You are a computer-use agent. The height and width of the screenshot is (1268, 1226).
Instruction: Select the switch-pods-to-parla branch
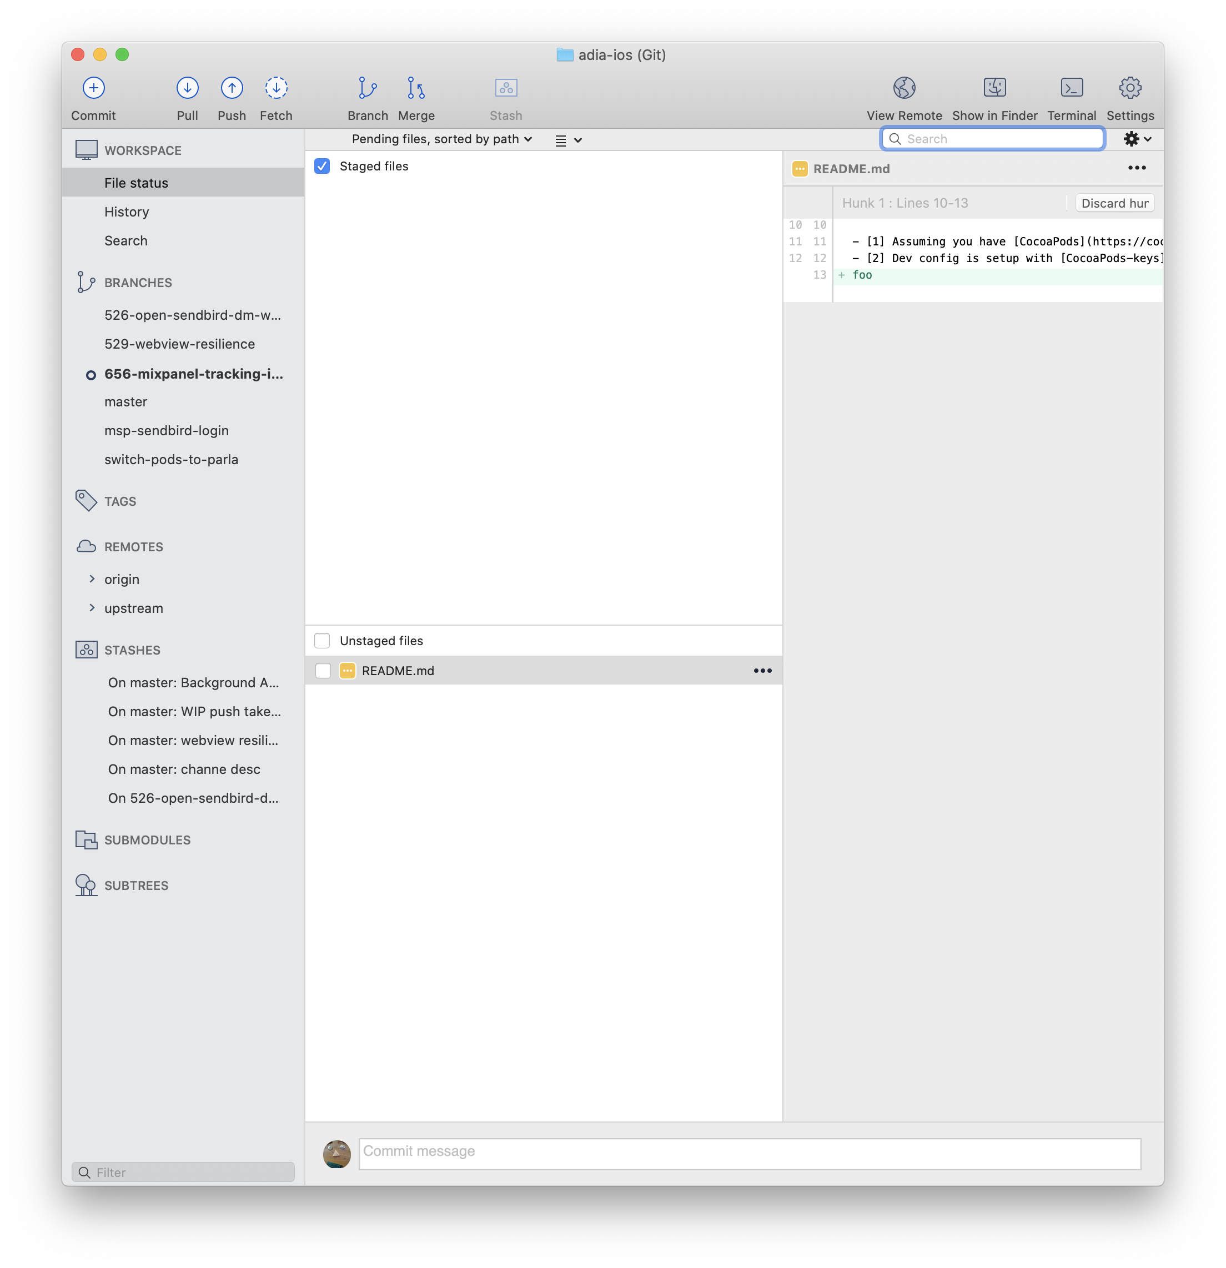(183, 459)
